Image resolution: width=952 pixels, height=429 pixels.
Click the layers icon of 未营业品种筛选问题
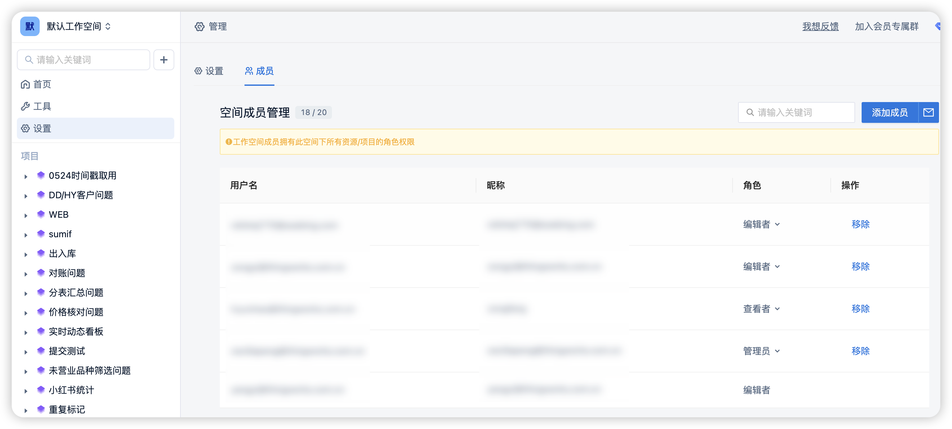click(41, 370)
